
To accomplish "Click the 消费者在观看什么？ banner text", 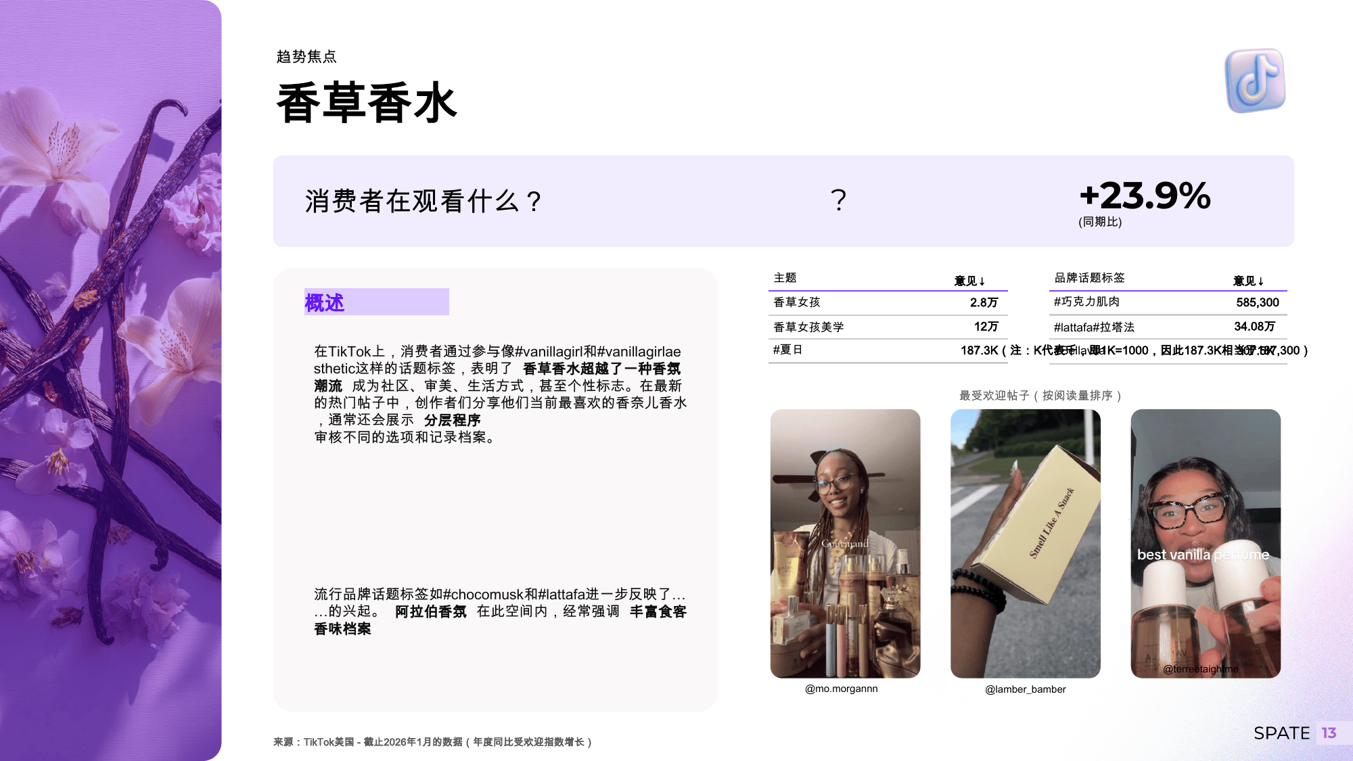I will pyautogui.click(x=422, y=201).
